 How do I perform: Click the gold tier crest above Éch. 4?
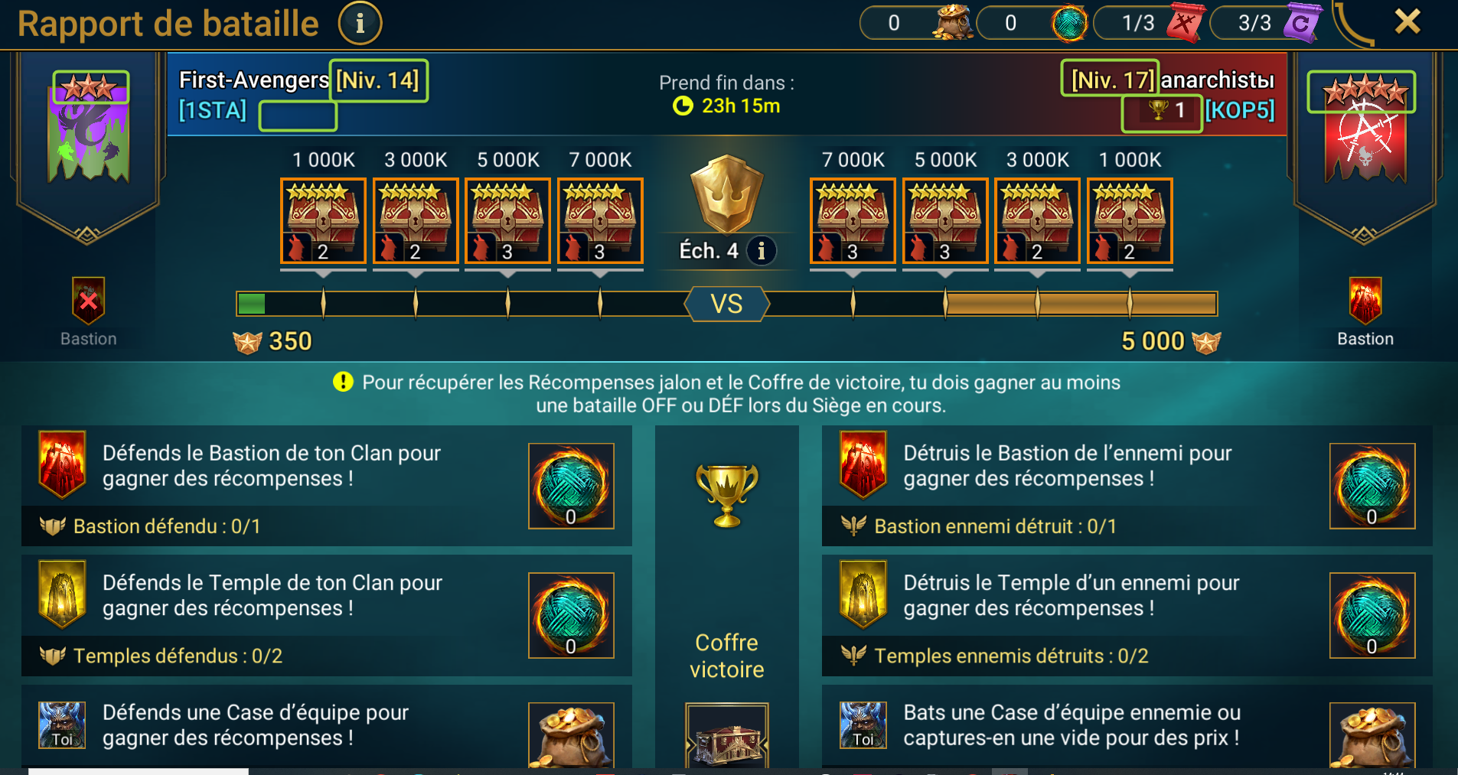pyautogui.click(x=726, y=194)
